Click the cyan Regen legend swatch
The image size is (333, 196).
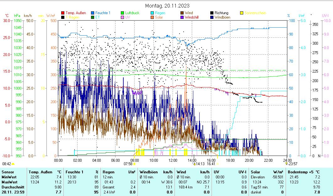pyautogui.click(x=152, y=13)
